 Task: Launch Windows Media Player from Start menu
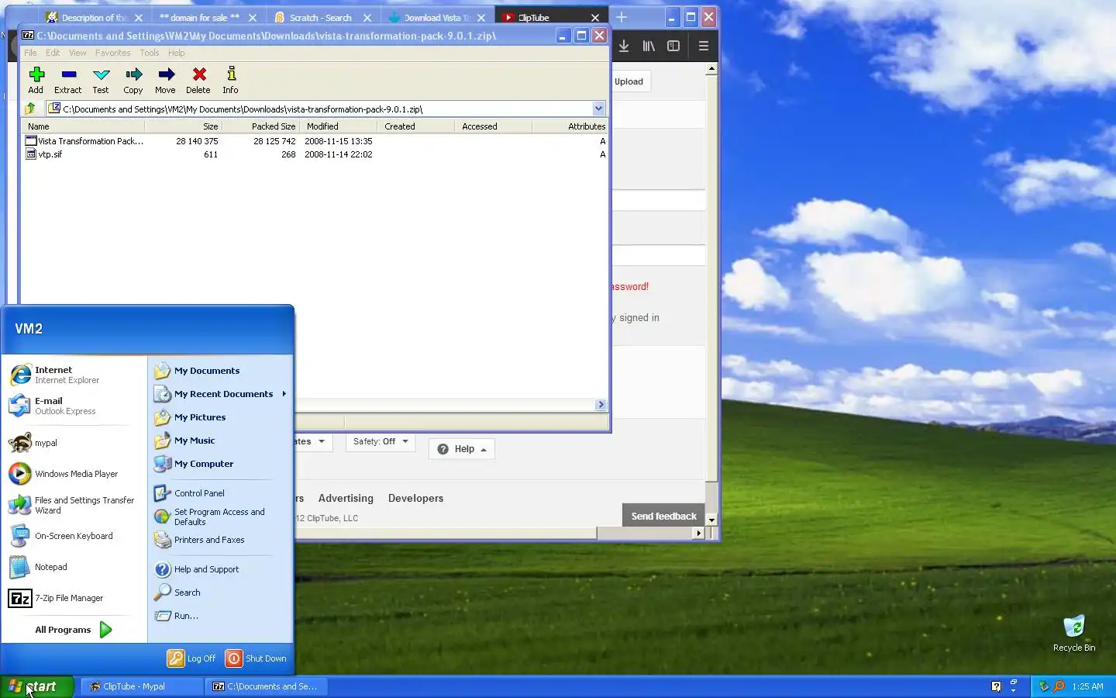(75, 474)
